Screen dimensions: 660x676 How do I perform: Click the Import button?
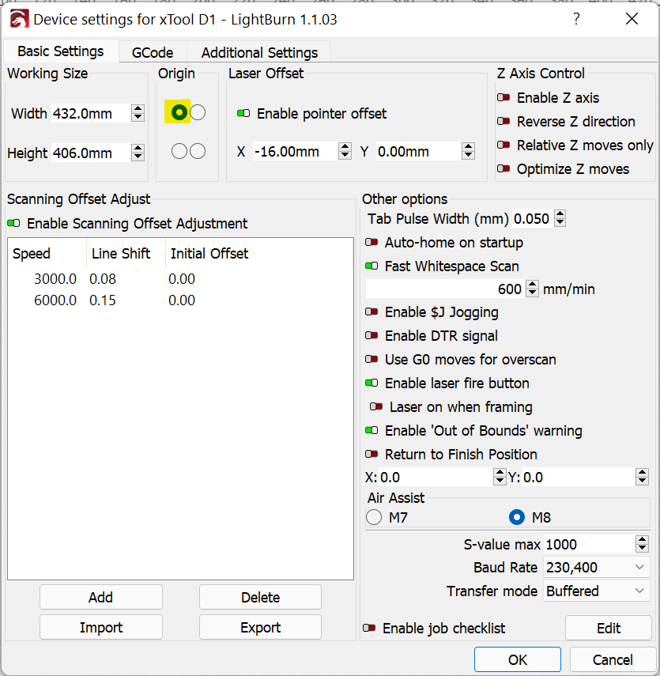101,627
